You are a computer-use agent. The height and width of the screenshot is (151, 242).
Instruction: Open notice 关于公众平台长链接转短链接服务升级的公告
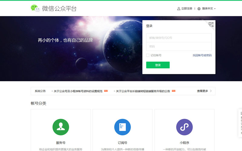(x=143, y=91)
